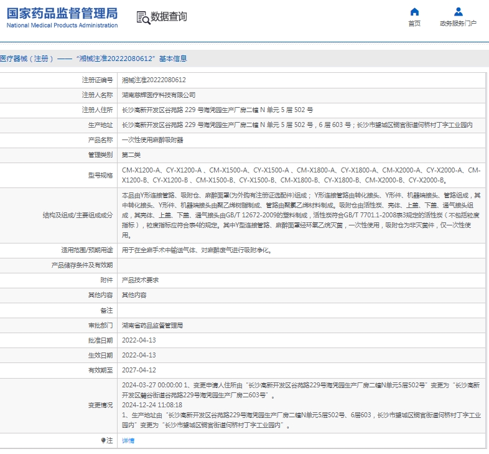Click the 备注 row label
489x454 pixels.
point(106,310)
